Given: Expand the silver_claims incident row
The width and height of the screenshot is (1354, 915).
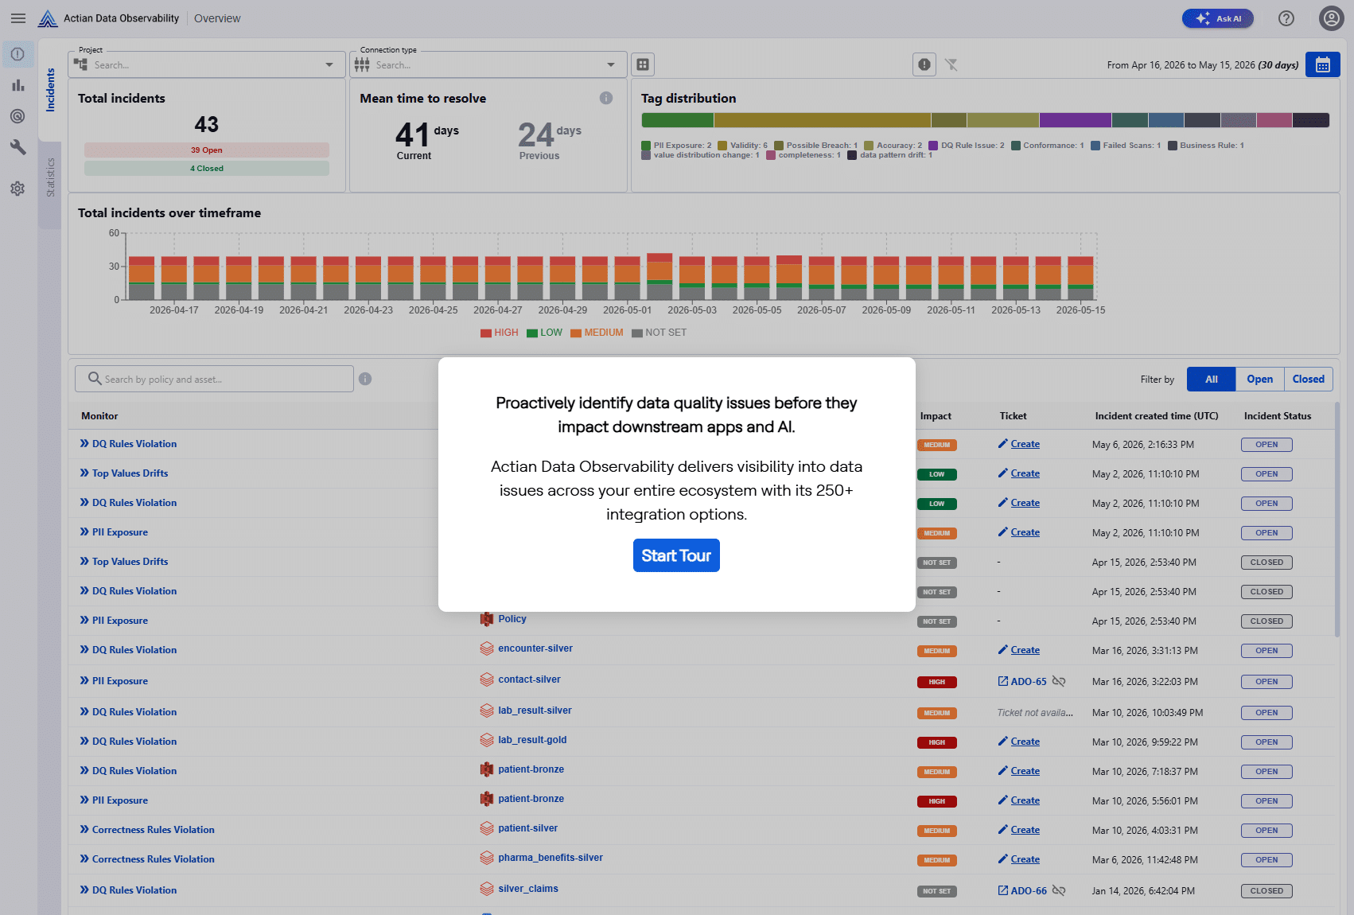Looking at the screenshot, I should (x=84, y=890).
